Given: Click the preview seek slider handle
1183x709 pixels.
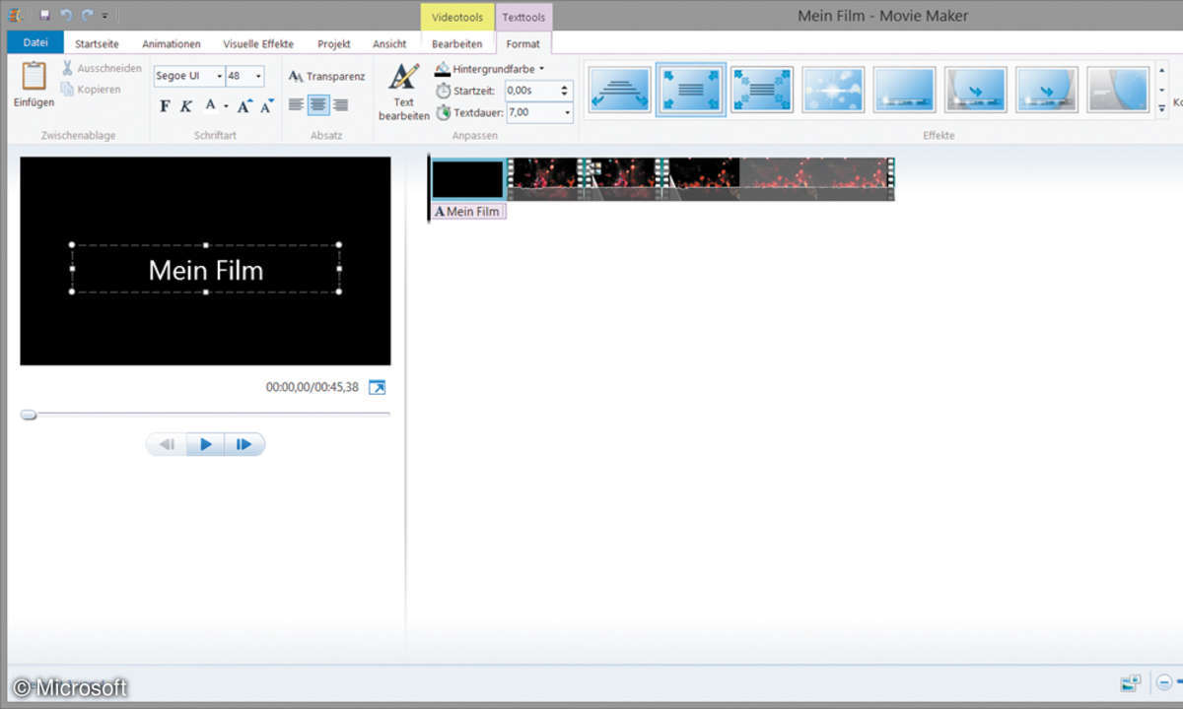Looking at the screenshot, I should coord(29,416).
